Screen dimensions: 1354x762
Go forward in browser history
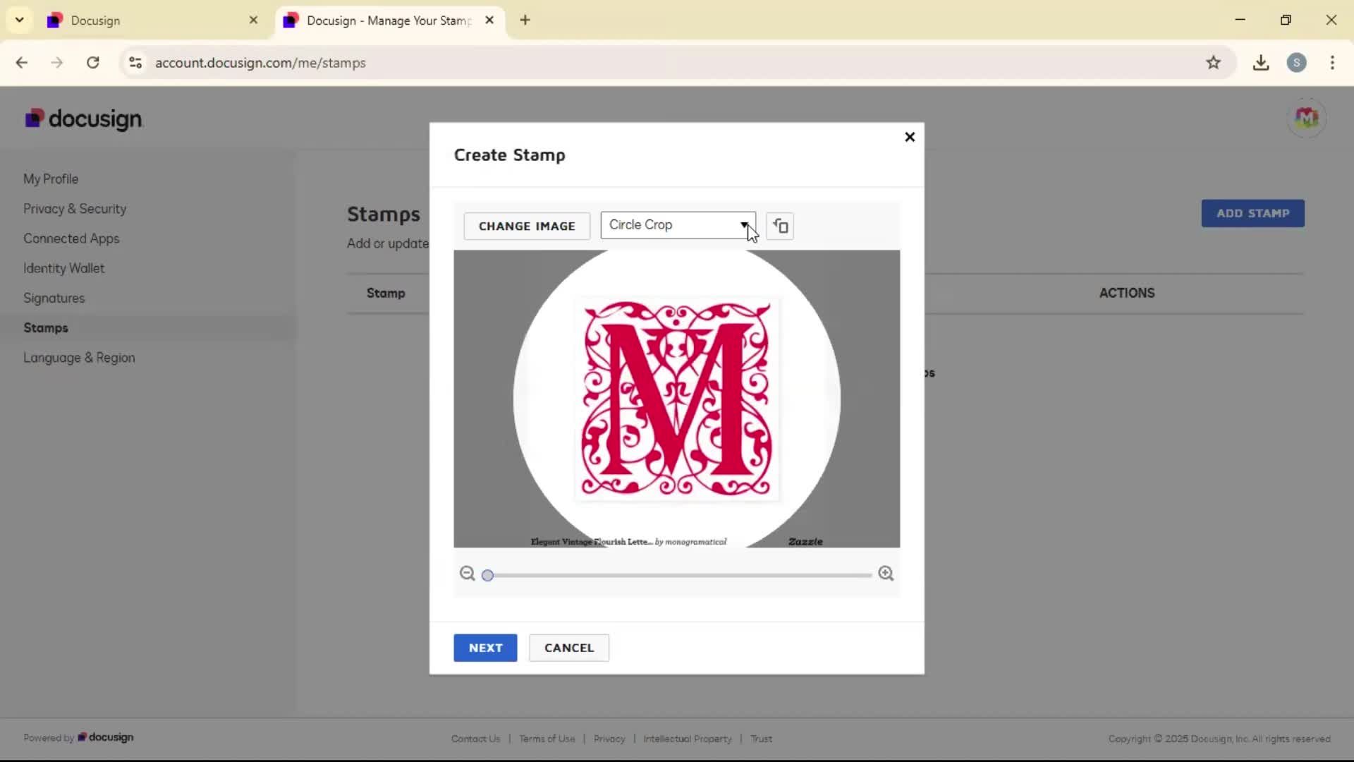(57, 63)
